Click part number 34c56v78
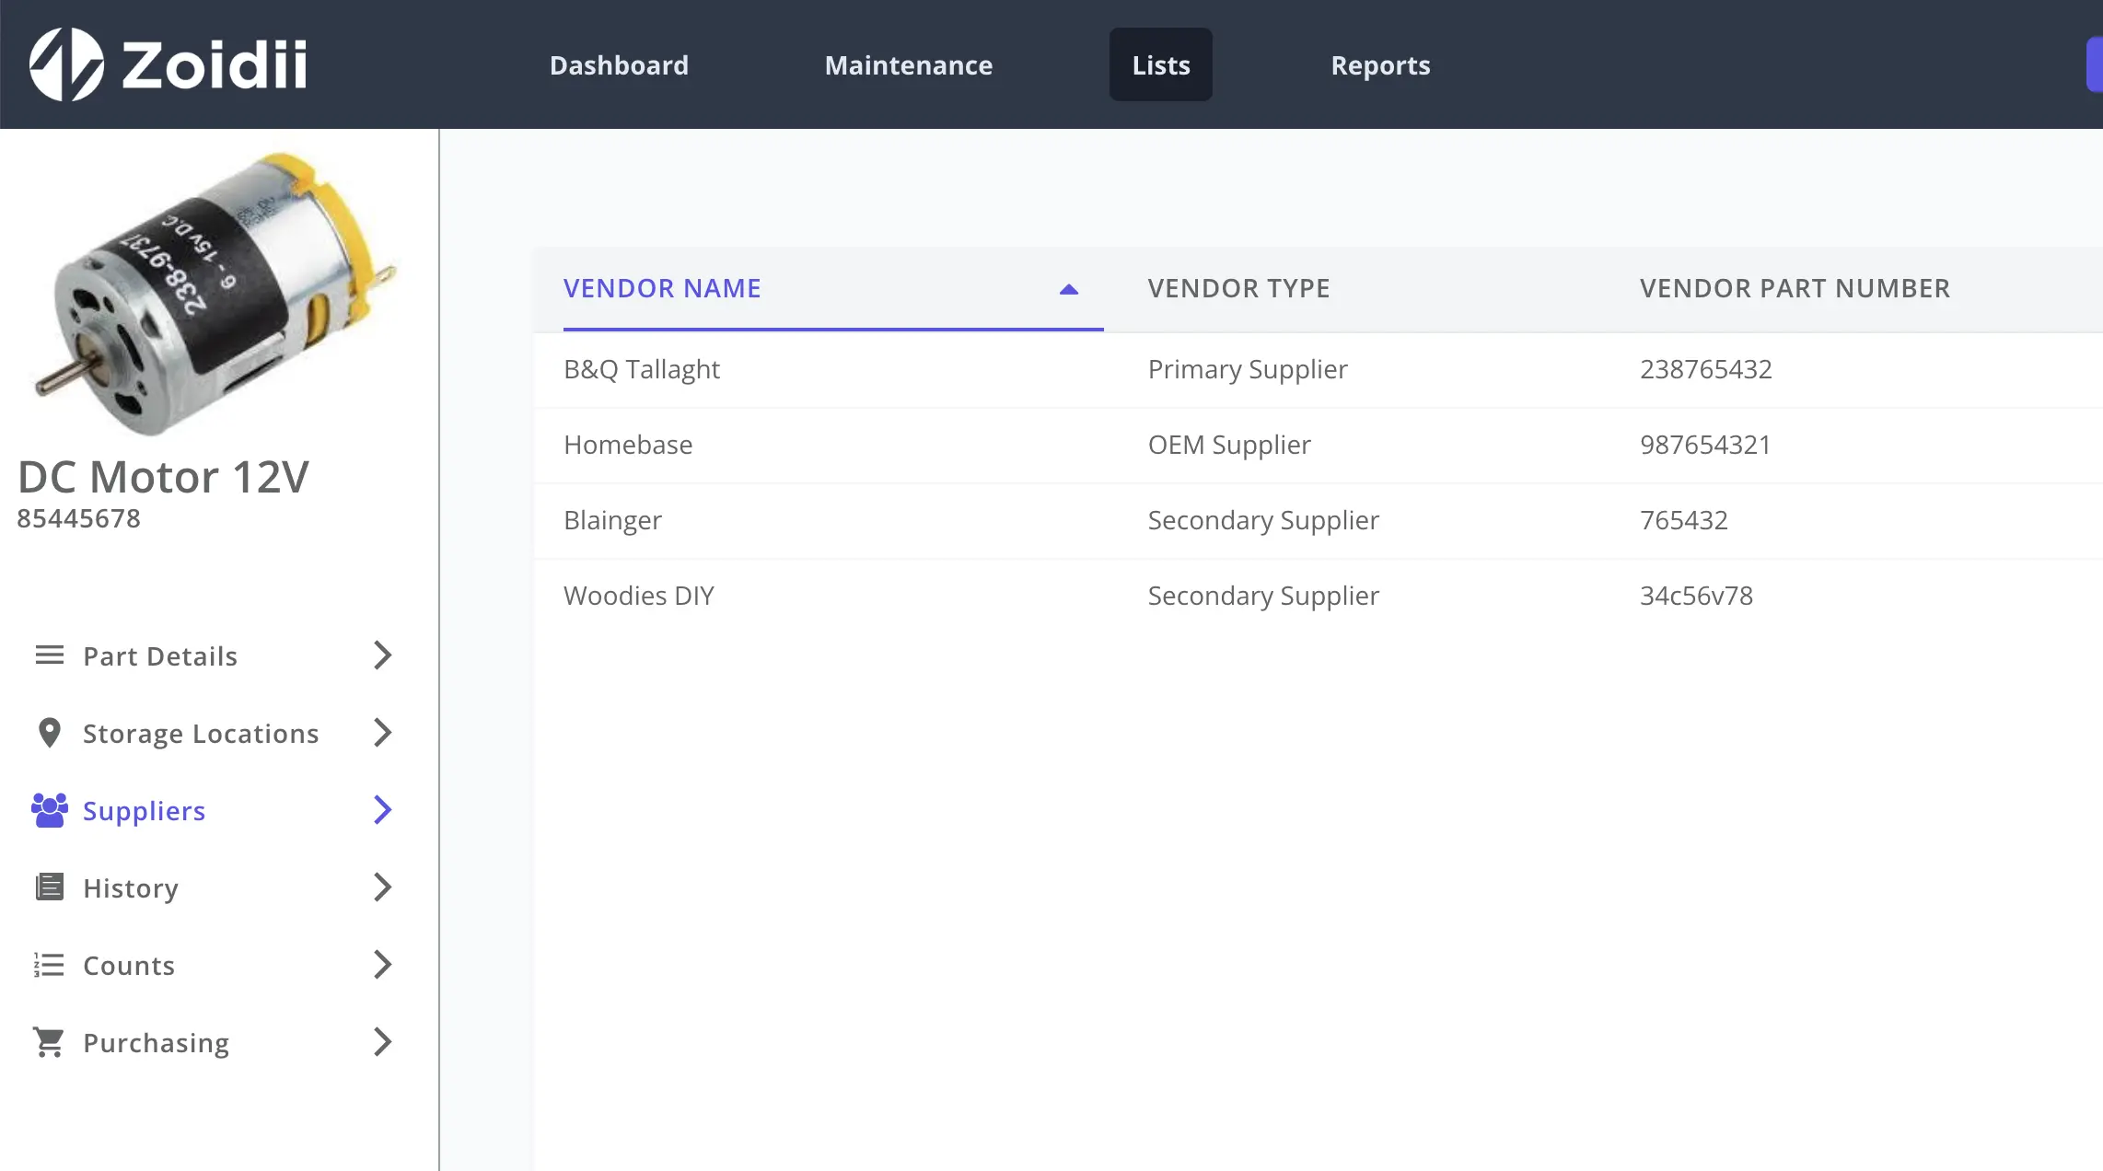The width and height of the screenshot is (2103, 1171). (x=1696, y=596)
